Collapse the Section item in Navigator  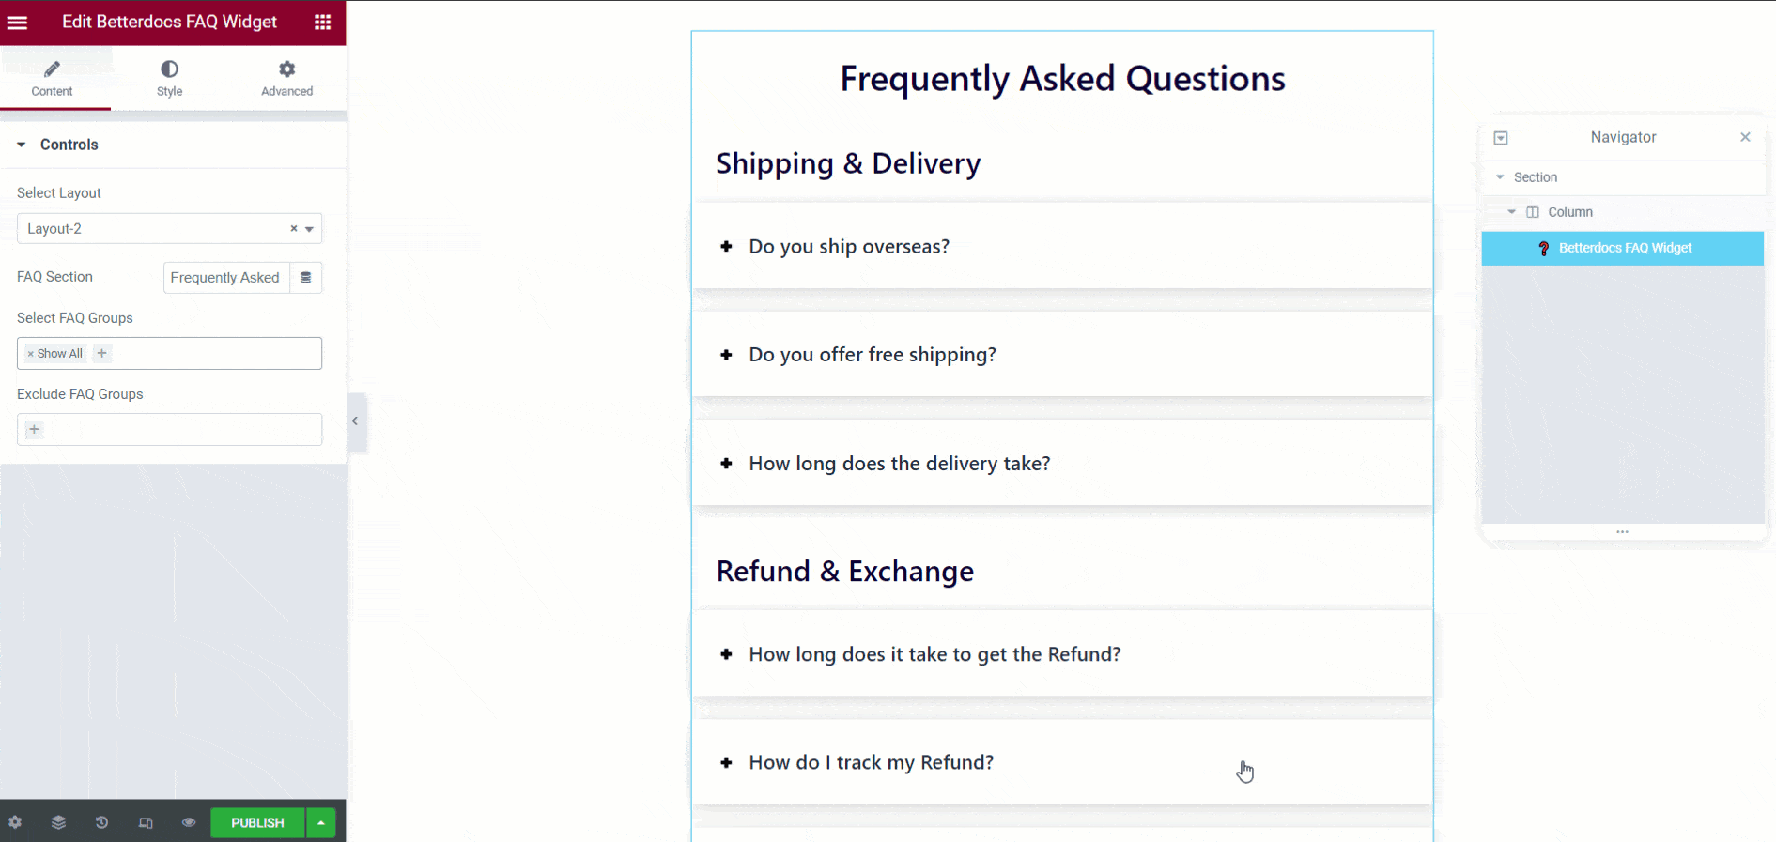coord(1500,176)
